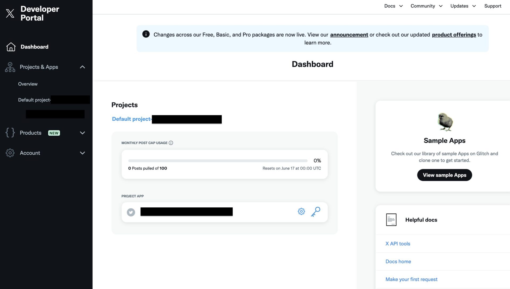Select Overview under Projects & Apps

tap(28, 84)
